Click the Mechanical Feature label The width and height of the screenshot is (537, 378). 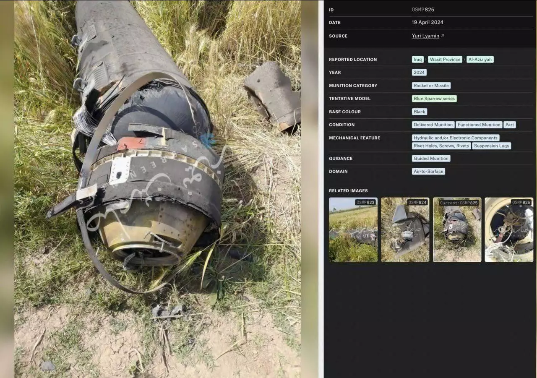pos(355,138)
